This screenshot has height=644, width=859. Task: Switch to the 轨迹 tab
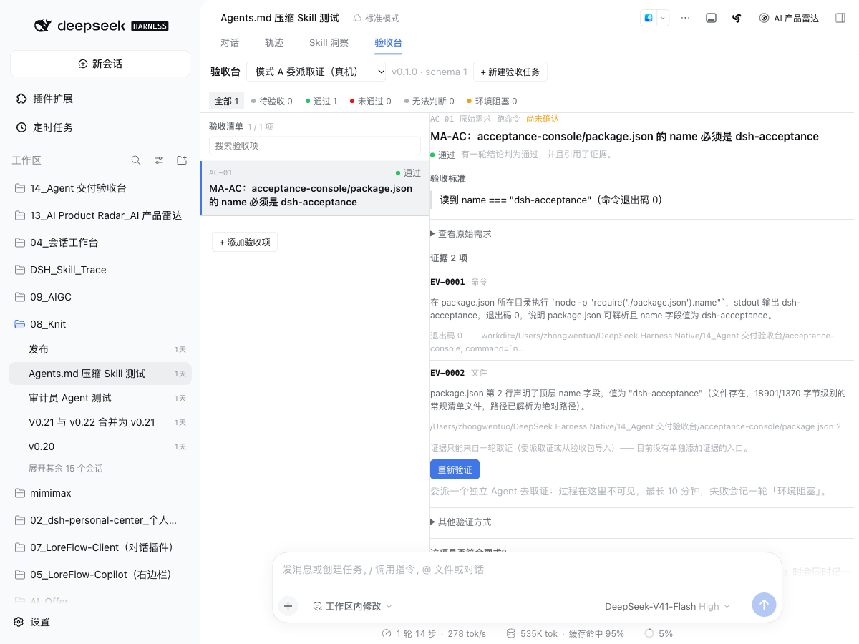(274, 42)
